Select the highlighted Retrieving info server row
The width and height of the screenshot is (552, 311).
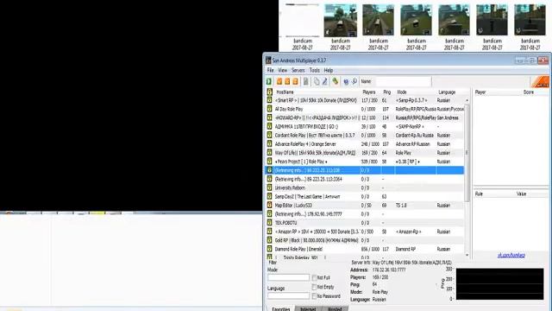click(364, 170)
